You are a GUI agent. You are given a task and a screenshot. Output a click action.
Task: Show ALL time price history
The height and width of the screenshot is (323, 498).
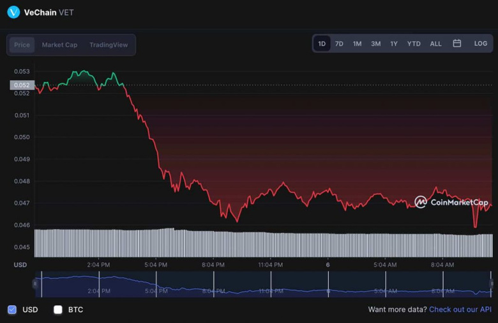click(435, 43)
